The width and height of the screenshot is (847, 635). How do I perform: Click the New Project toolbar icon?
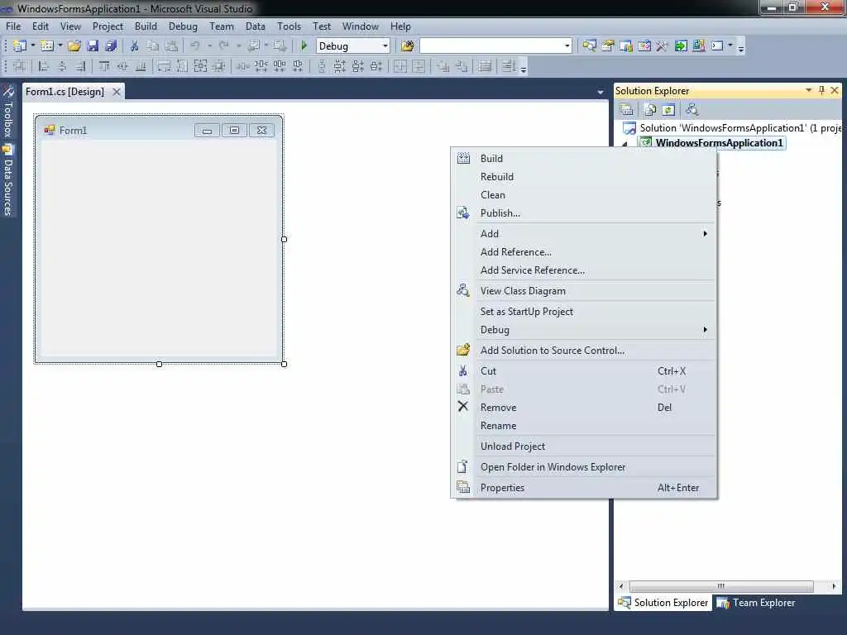click(x=20, y=46)
